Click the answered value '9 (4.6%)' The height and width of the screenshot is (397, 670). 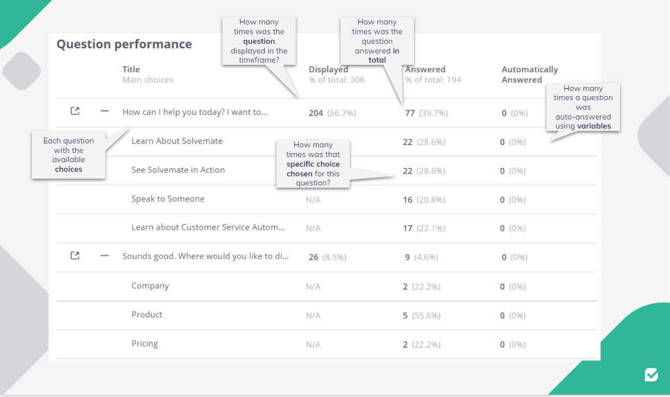[x=422, y=258]
